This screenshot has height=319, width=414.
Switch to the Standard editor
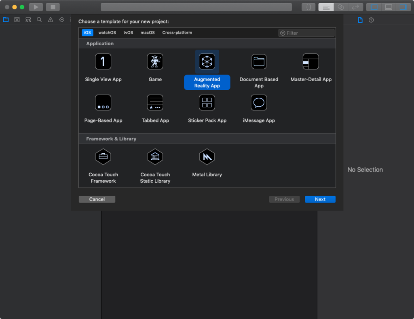pos(326,7)
